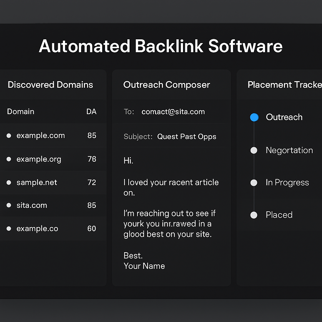Select the sita.com domain entry
Image resolution: width=322 pixels, height=322 pixels.
pos(31,205)
